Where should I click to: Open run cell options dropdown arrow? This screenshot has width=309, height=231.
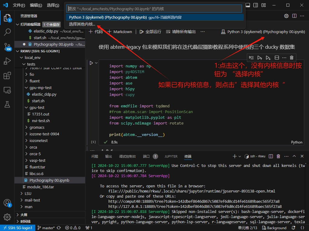point(96,63)
